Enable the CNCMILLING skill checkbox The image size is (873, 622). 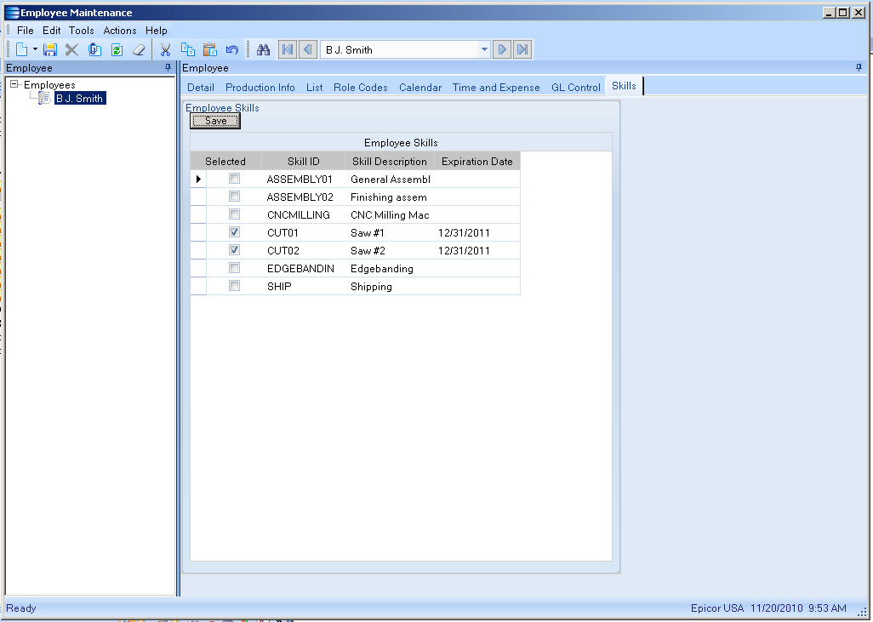tap(234, 214)
